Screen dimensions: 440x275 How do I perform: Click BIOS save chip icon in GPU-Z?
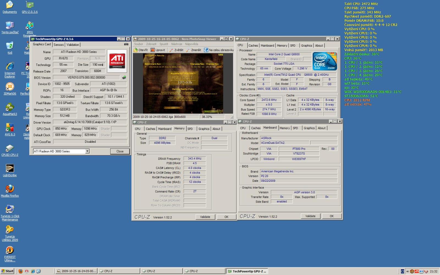(x=124, y=78)
